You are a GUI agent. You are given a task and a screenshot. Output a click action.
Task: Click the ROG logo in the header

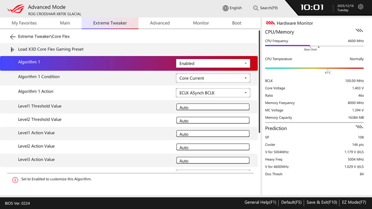16,9
